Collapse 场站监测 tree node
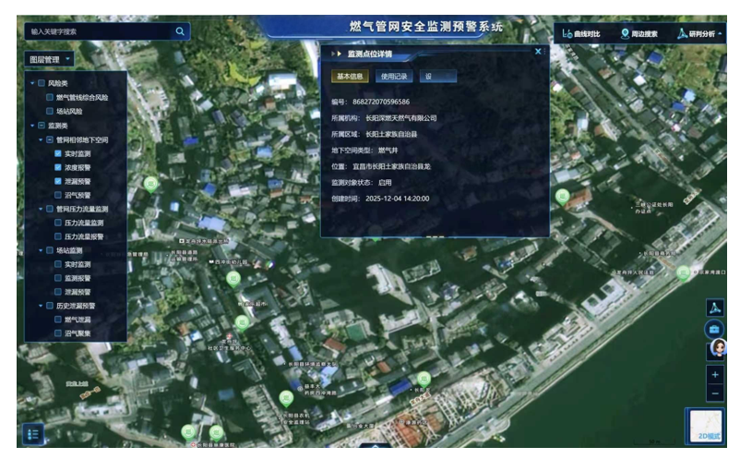The image size is (740, 459). pyautogui.click(x=41, y=250)
